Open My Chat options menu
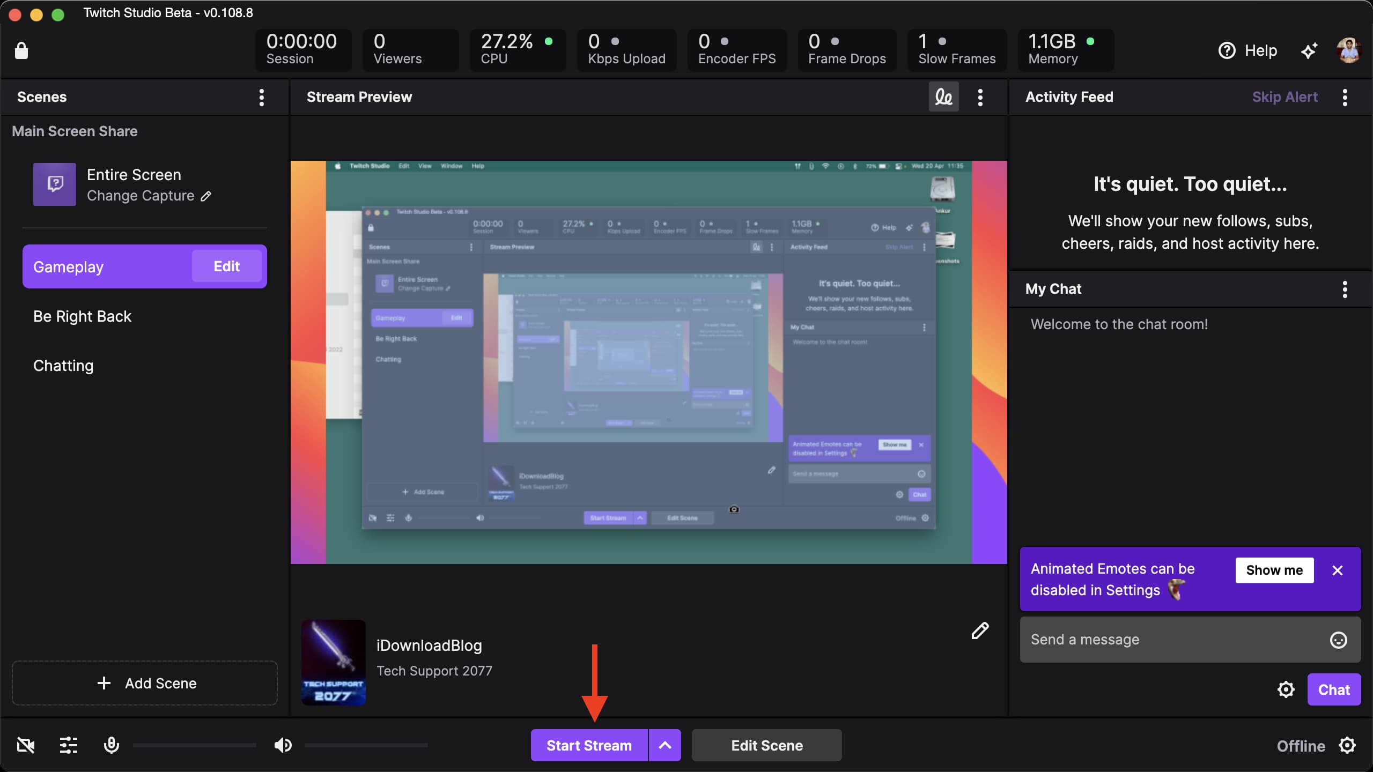The width and height of the screenshot is (1373, 772). point(1345,289)
